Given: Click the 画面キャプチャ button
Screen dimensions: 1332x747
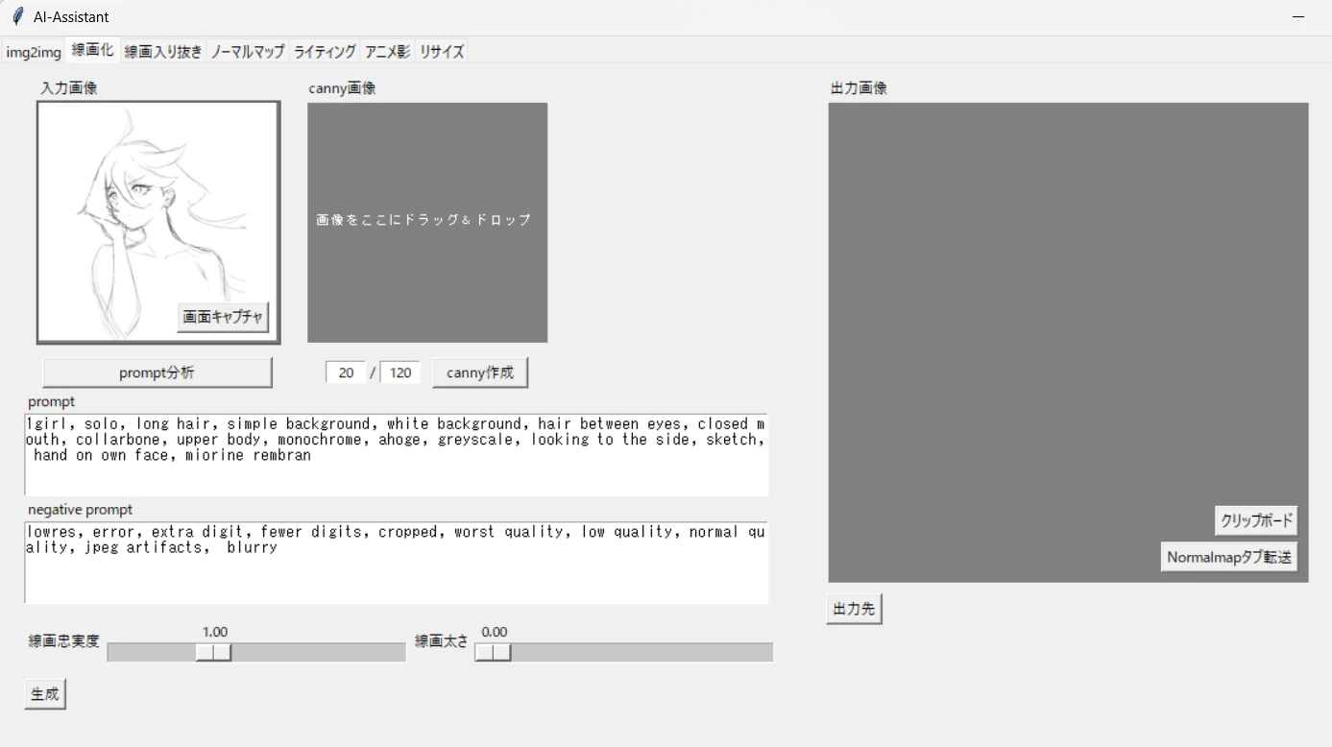Looking at the screenshot, I should click(x=223, y=317).
